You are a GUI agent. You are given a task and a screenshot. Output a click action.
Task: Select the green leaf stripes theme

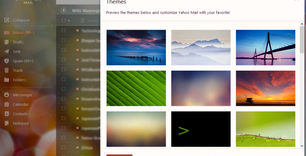click(136, 88)
